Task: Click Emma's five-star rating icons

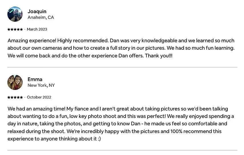Action: click(x=15, y=97)
